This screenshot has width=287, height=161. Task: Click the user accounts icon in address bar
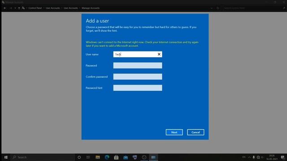click(x=23, y=8)
